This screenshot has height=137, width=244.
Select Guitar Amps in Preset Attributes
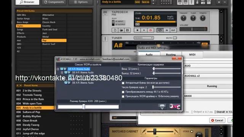point(23,19)
